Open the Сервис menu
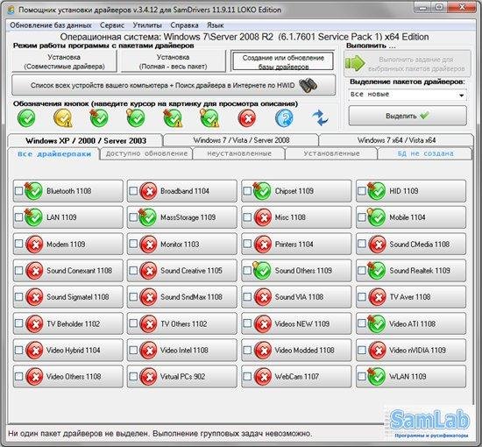 tap(112, 25)
